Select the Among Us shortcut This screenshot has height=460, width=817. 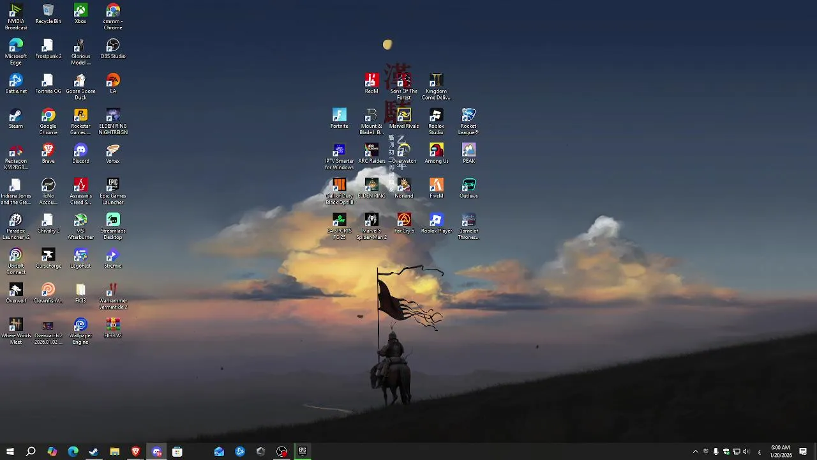pyautogui.click(x=437, y=154)
